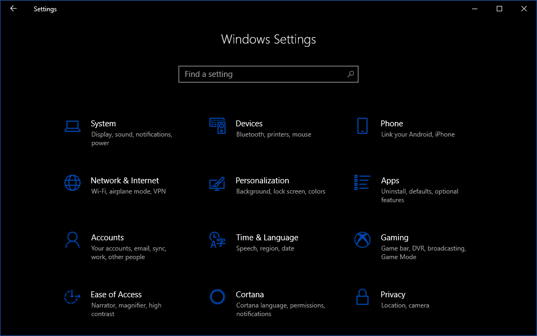Open Network & Internet globe icon
Screen dimensions: 537x336
coord(72,183)
